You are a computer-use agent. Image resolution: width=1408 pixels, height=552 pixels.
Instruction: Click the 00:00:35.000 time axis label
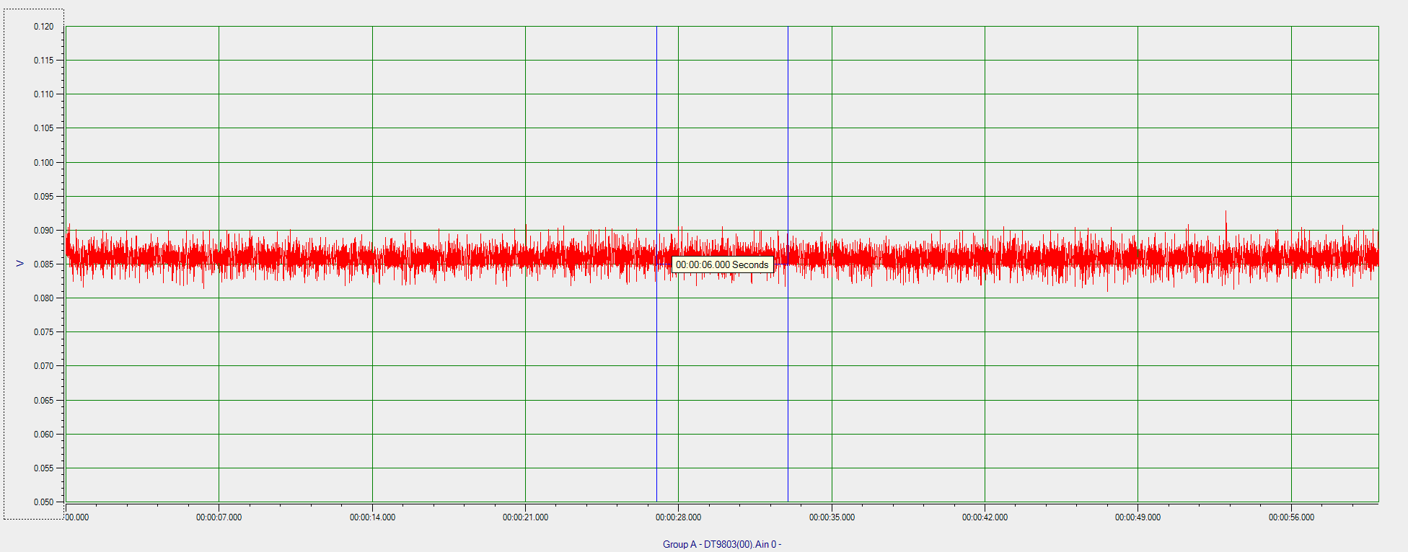pyautogui.click(x=832, y=517)
